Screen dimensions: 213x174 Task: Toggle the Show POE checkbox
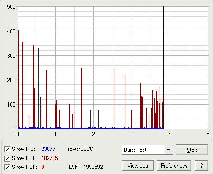pos(7,158)
